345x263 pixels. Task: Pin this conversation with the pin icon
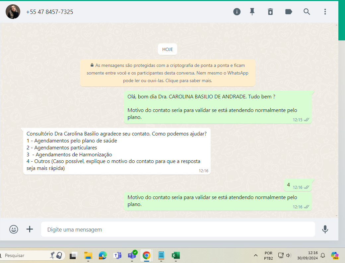tap(252, 12)
